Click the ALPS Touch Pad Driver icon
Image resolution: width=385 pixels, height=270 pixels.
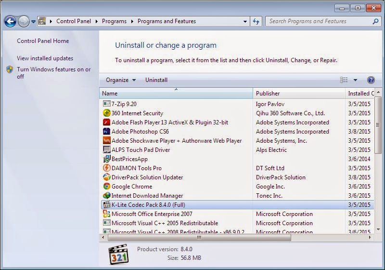pyautogui.click(x=106, y=149)
